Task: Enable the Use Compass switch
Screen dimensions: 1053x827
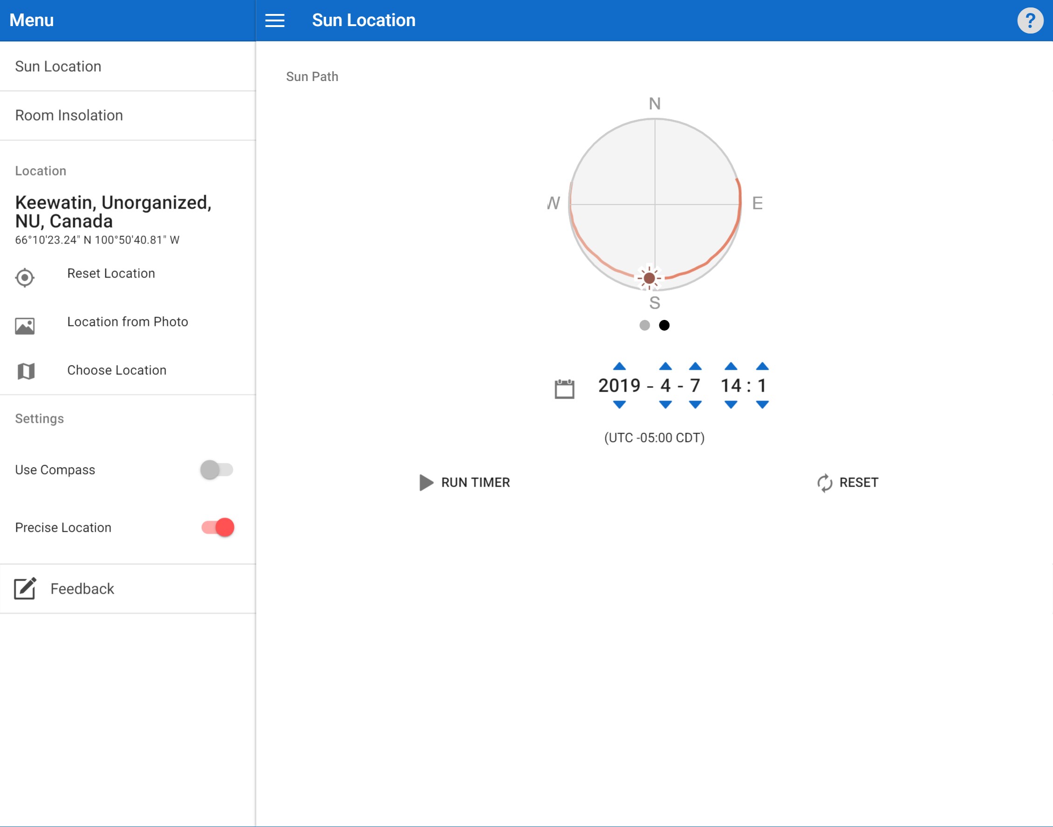Action: pos(217,469)
